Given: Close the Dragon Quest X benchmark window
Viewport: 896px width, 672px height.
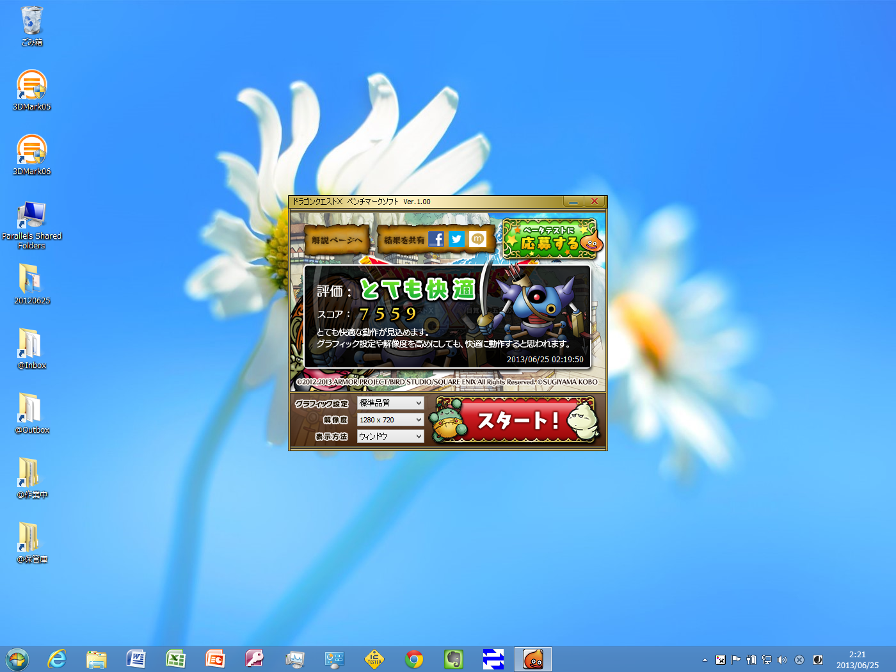Looking at the screenshot, I should click(595, 202).
